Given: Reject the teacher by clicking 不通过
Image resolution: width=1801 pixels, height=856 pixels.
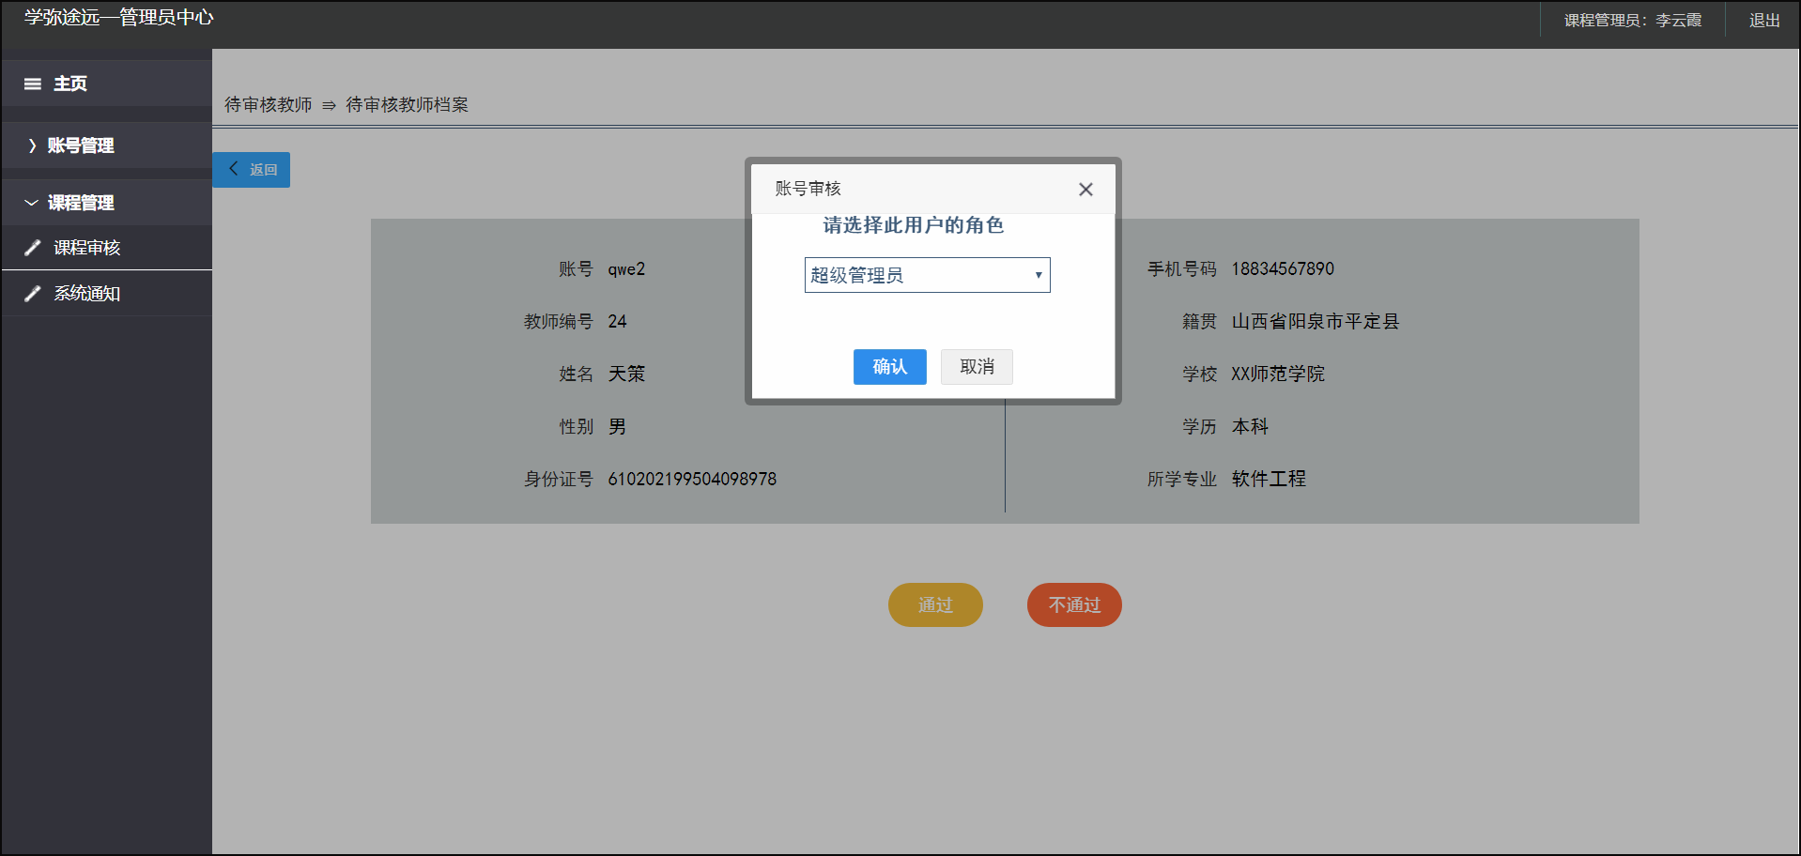Looking at the screenshot, I should coord(1073,604).
